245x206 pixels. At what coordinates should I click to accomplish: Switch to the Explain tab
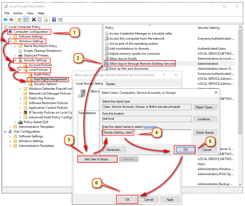(x=110, y=84)
